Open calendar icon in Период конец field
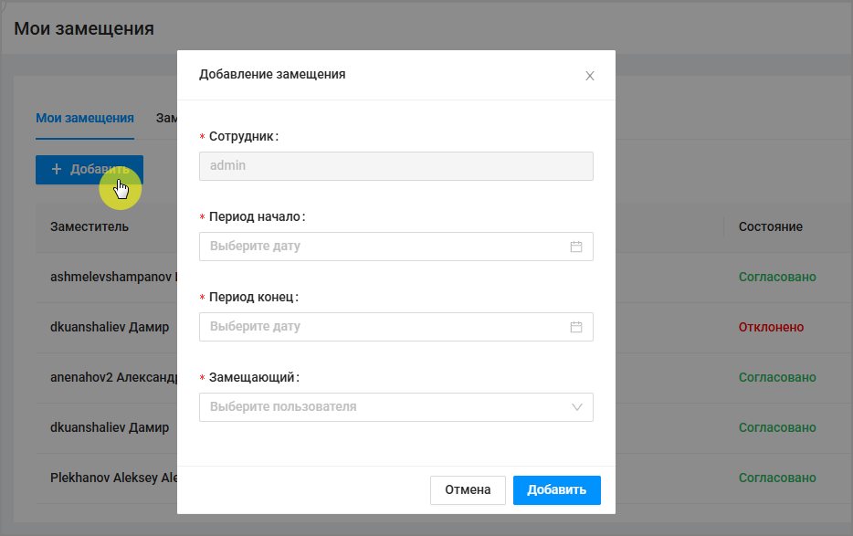This screenshot has height=536, width=853. point(576,327)
